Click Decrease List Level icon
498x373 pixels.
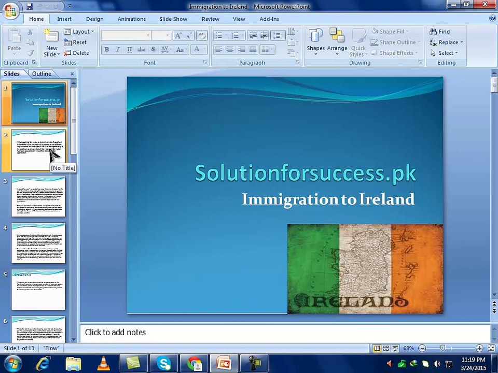(253, 36)
